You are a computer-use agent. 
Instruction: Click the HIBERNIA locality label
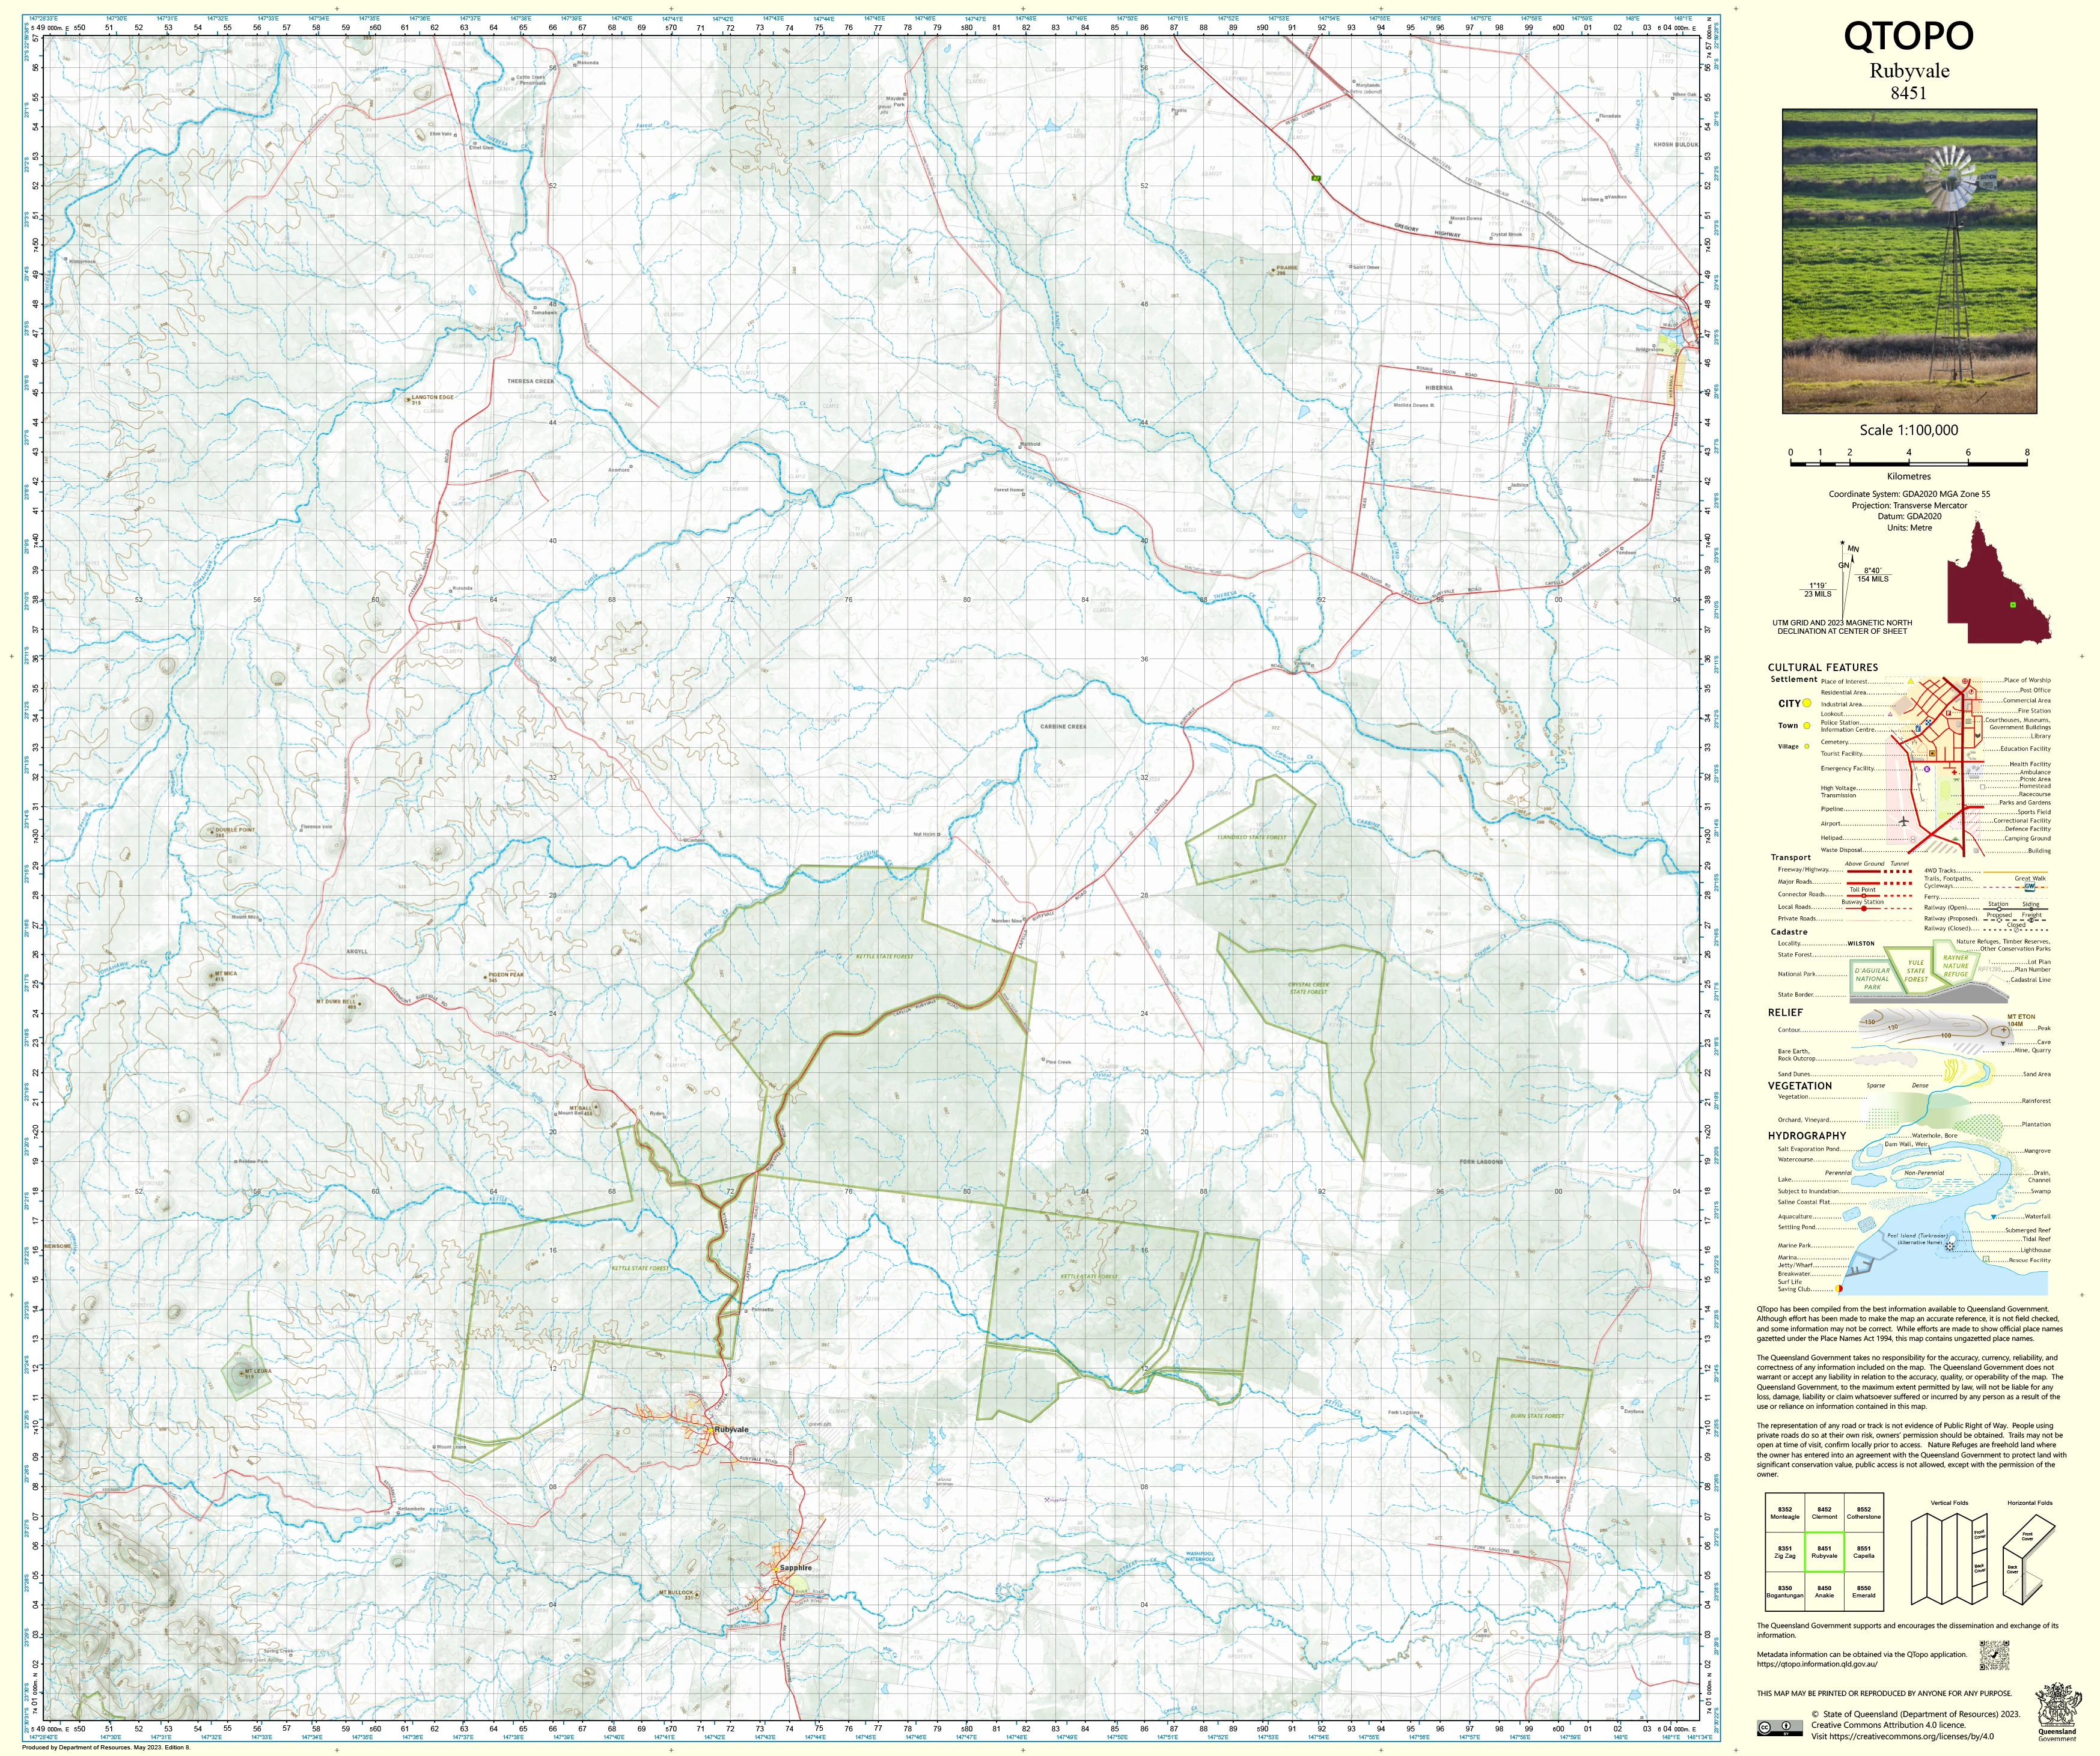pos(1439,387)
